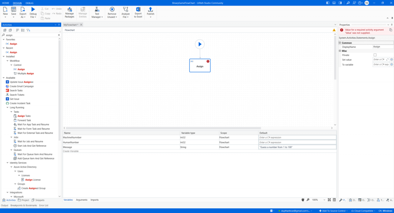Toggle the Private checkbox
This screenshot has width=394, height=213.
[x=375, y=55]
